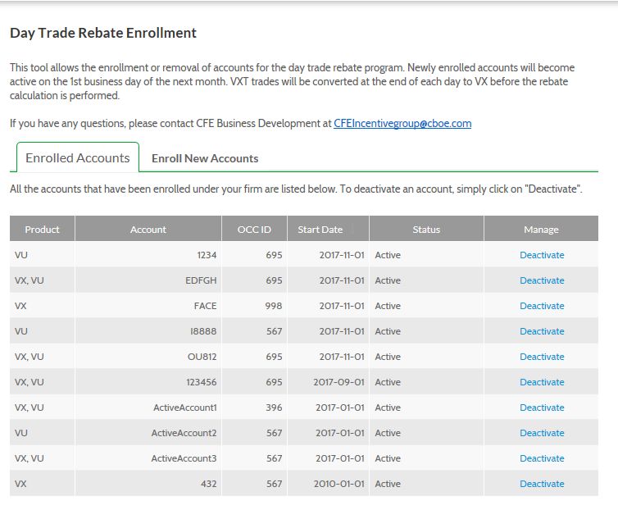This screenshot has height=510, width=618.
Task: Deactivate account 123456
Action: 542,382
